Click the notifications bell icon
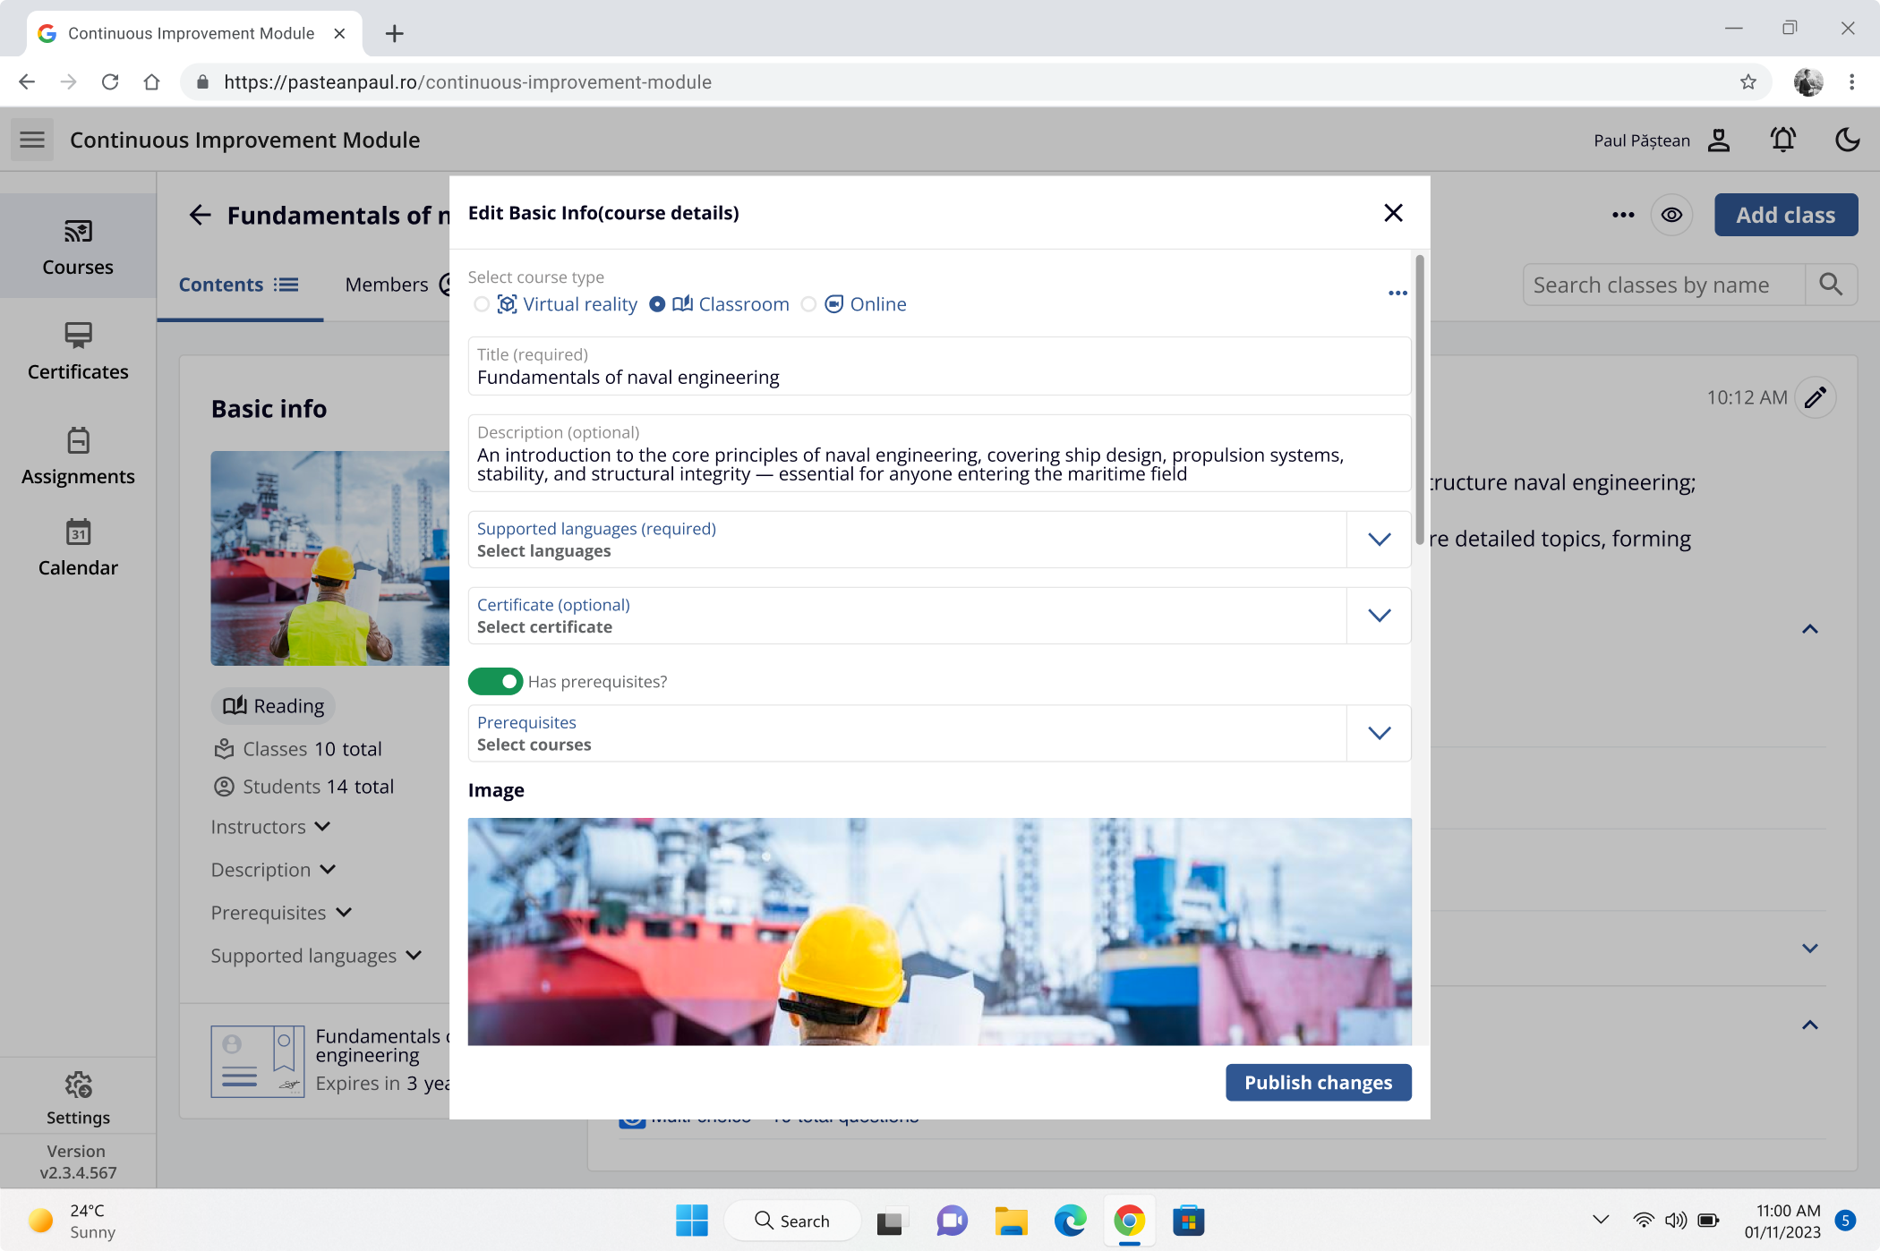The width and height of the screenshot is (1880, 1251). (x=1782, y=140)
